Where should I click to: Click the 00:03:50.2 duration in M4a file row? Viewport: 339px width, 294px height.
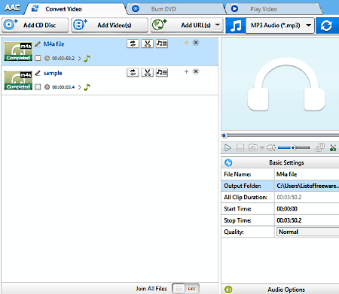63,59
